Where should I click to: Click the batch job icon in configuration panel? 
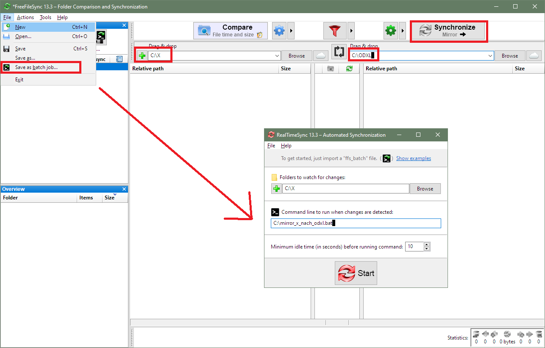click(x=101, y=36)
